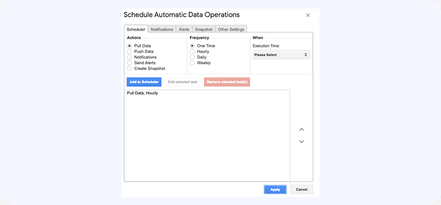Viewport: 441px width, 205px height.
Task: Go to the Alerts tab
Action: [x=184, y=29]
